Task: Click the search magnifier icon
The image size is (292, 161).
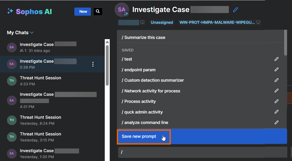Action: click(98, 11)
